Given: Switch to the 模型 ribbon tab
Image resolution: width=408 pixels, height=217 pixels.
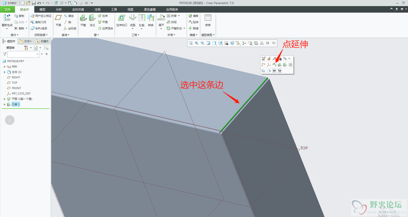Looking at the screenshot, I should 42,9.
